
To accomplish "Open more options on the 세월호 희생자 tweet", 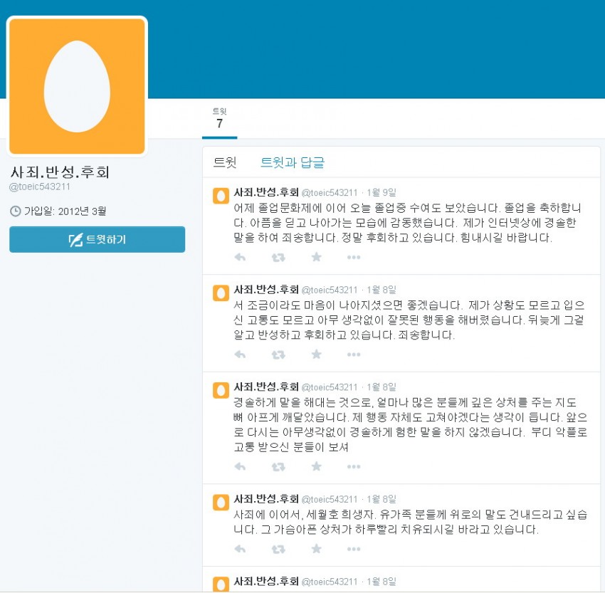I will (x=354, y=549).
